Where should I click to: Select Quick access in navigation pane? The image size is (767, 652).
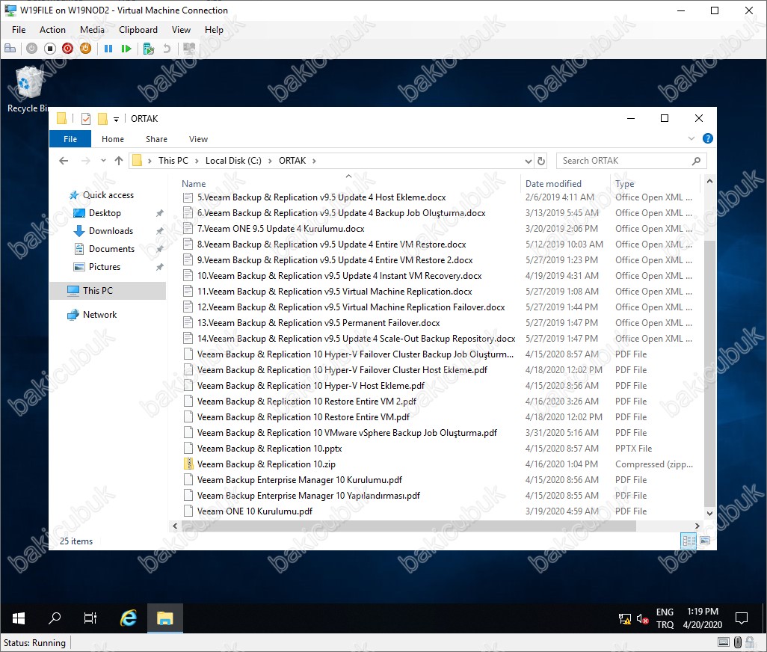(x=108, y=195)
